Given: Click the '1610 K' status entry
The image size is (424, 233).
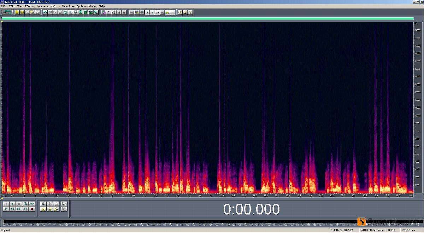Looking at the screenshot, I should pyautogui.click(x=393, y=230).
